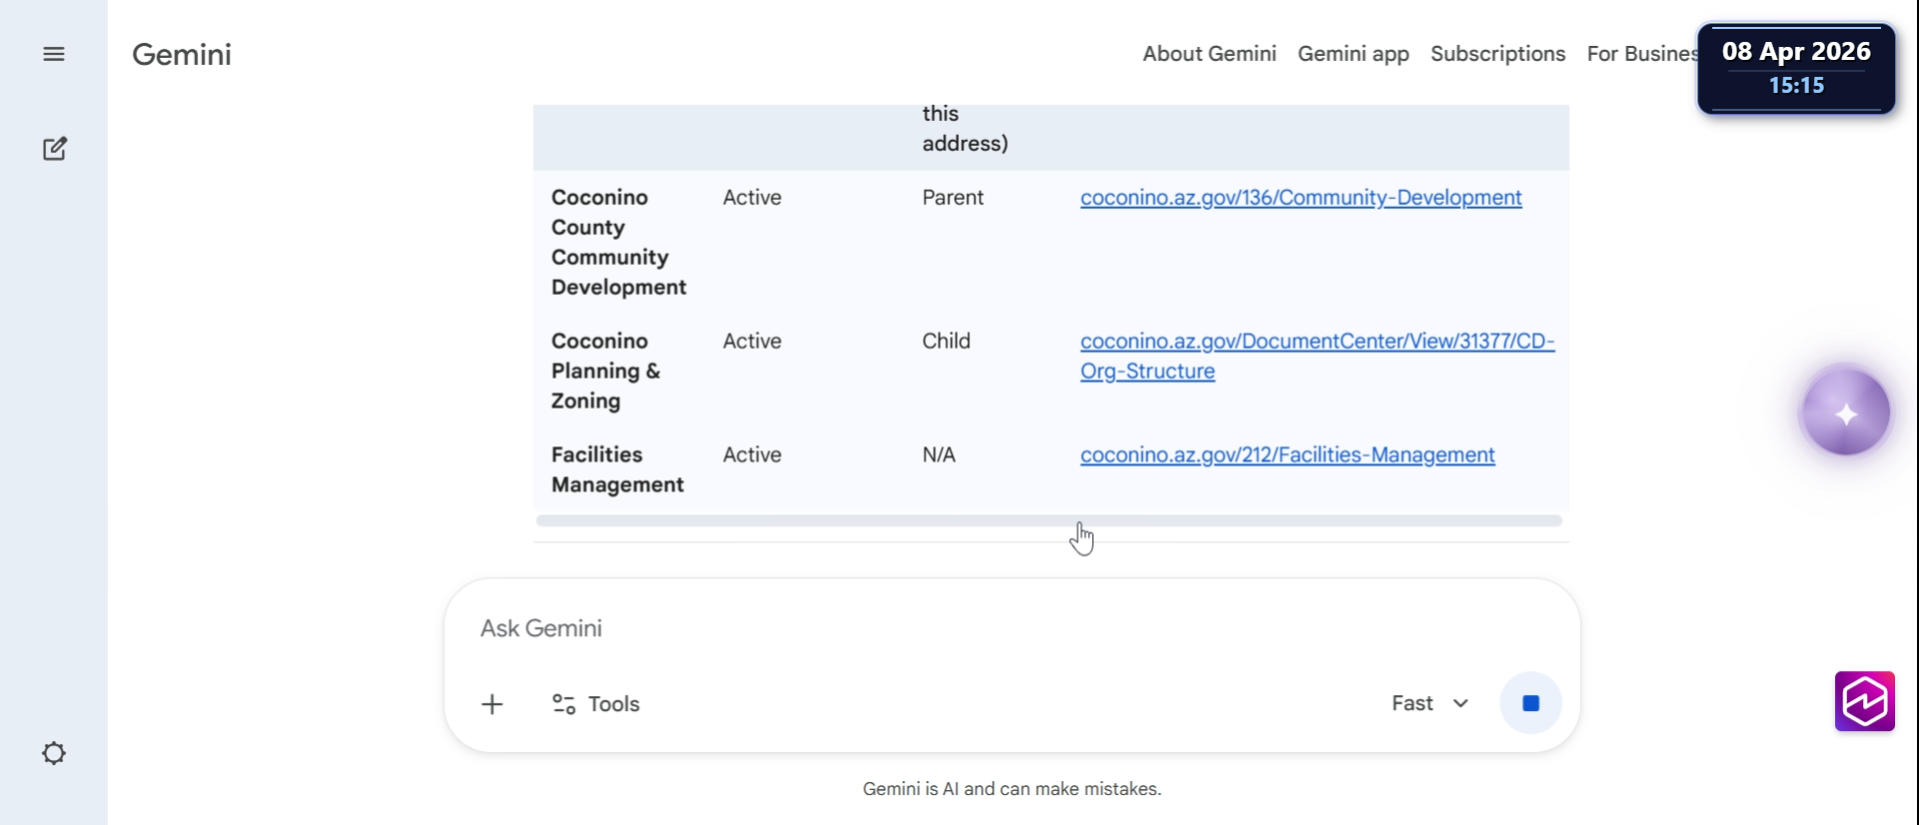The height and width of the screenshot is (825, 1919).
Task: Go to Gemini app menu item
Action: [x=1353, y=54]
